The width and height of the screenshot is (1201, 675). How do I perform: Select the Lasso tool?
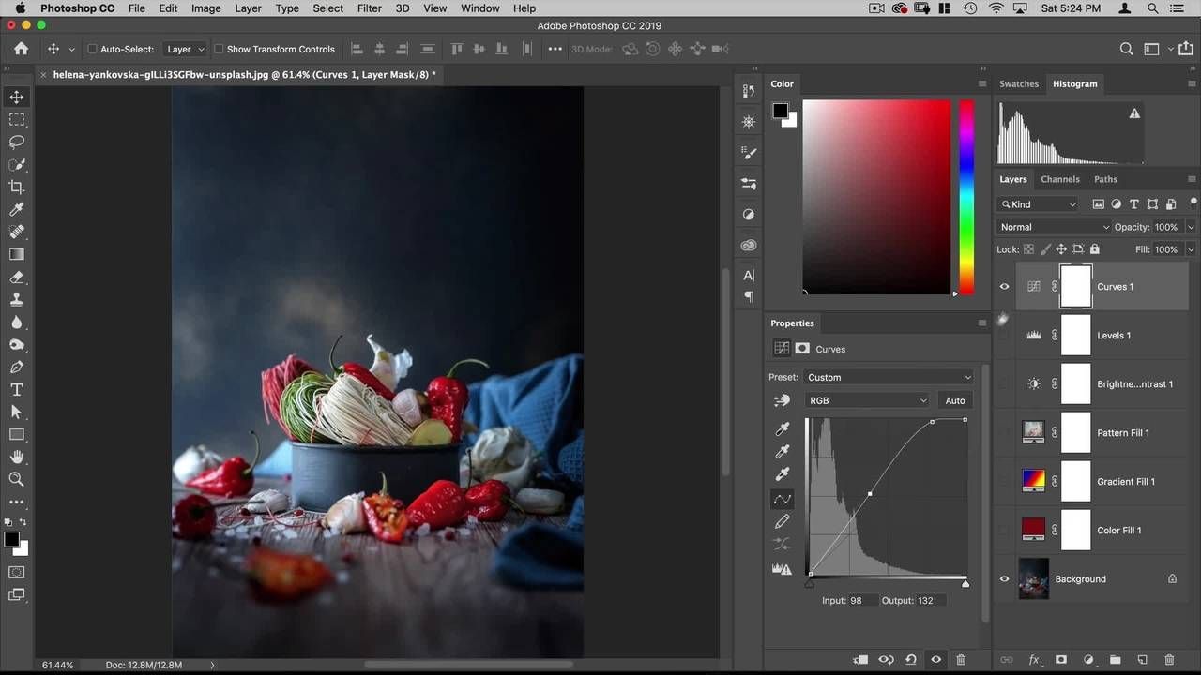pos(16,142)
